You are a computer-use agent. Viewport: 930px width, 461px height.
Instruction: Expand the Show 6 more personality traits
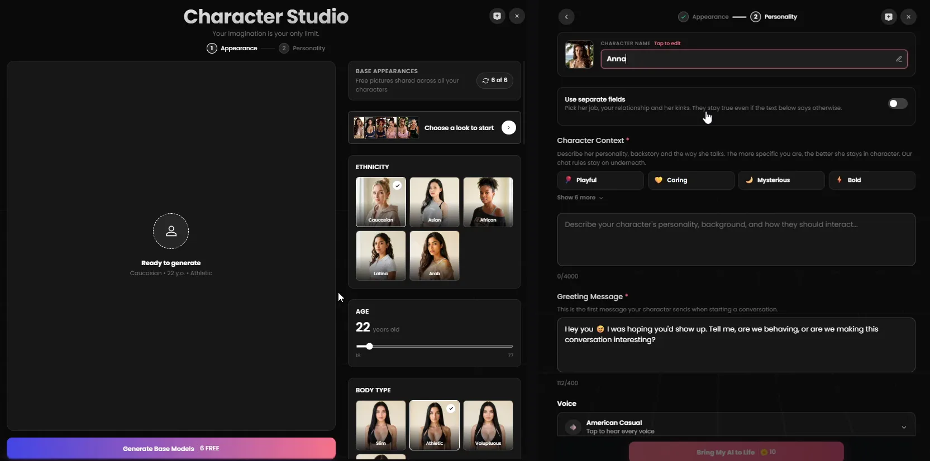tap(580, 198)
